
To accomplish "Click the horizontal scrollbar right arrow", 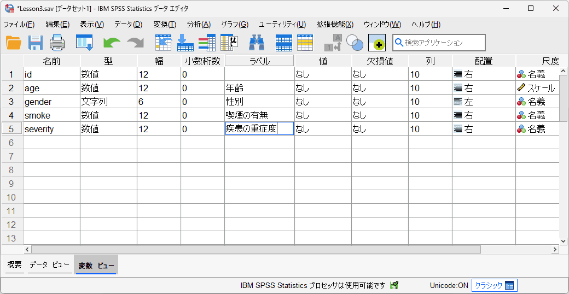I will [x=555, y=249].
